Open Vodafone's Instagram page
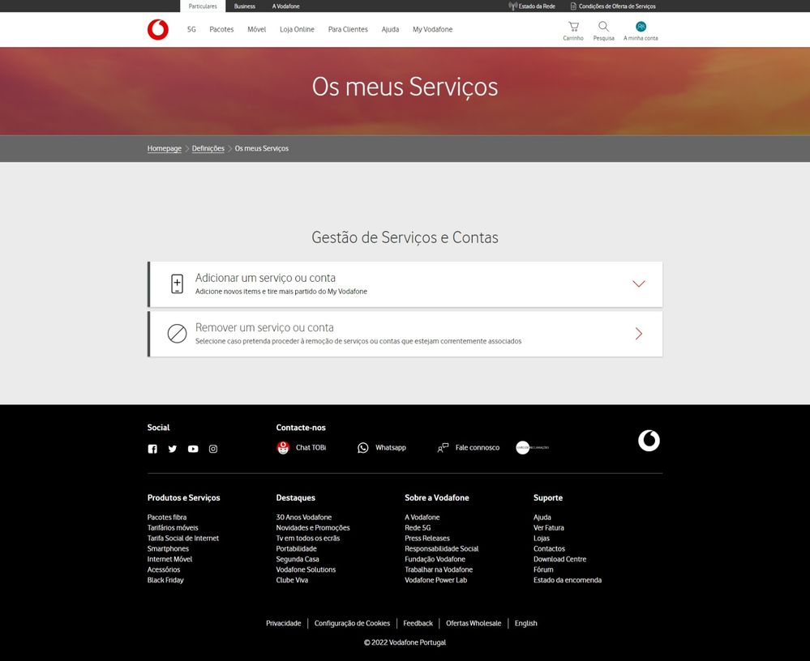The width and height of the screenshot is (810, 661). click(x=213, y=448)
